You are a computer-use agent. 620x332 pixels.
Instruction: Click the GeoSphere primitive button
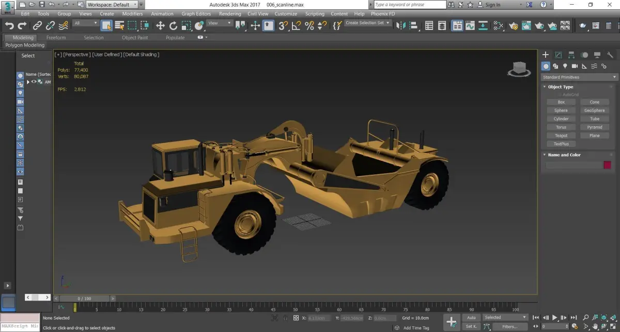(595, 110)
